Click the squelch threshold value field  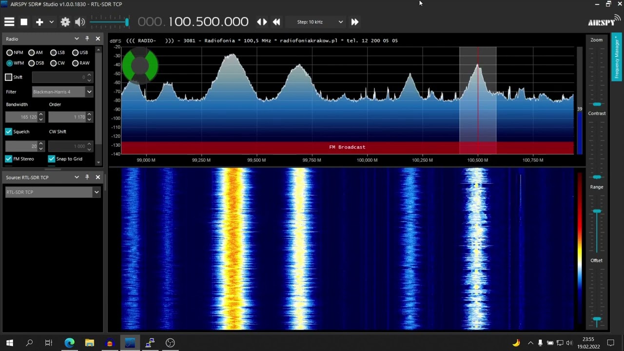tap(24, 146)
